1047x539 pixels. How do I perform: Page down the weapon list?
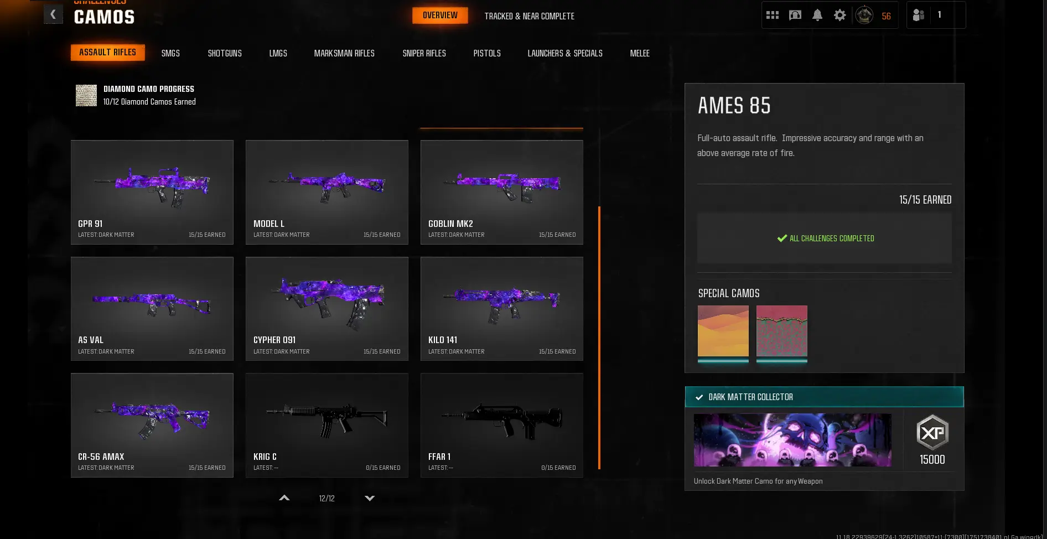(x=370, y=498)
